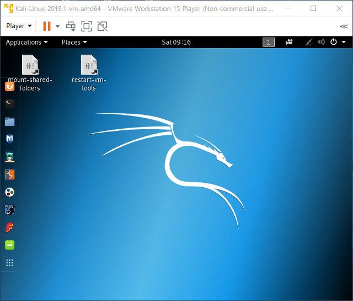This screenshot has width=353, height=301.
Task: Launch the dark blue Maltego dock icon
Action: point(10,210)
